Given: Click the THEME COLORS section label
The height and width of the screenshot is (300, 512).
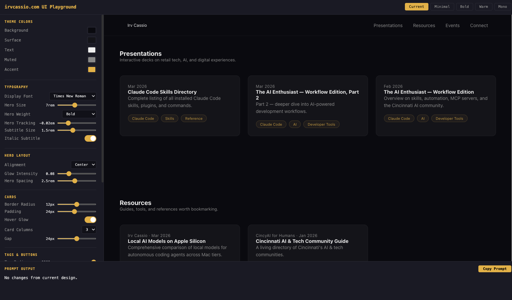Looking at the screenshot, I should pos(19,22).
